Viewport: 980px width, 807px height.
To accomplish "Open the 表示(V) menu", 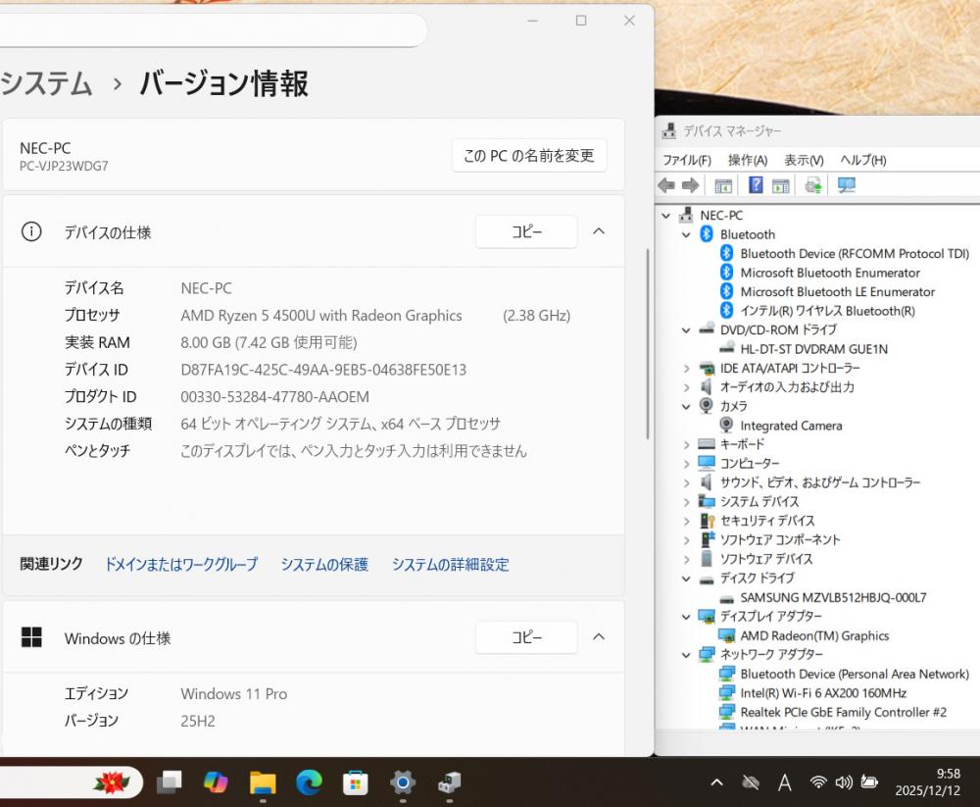I will point(803,160).
